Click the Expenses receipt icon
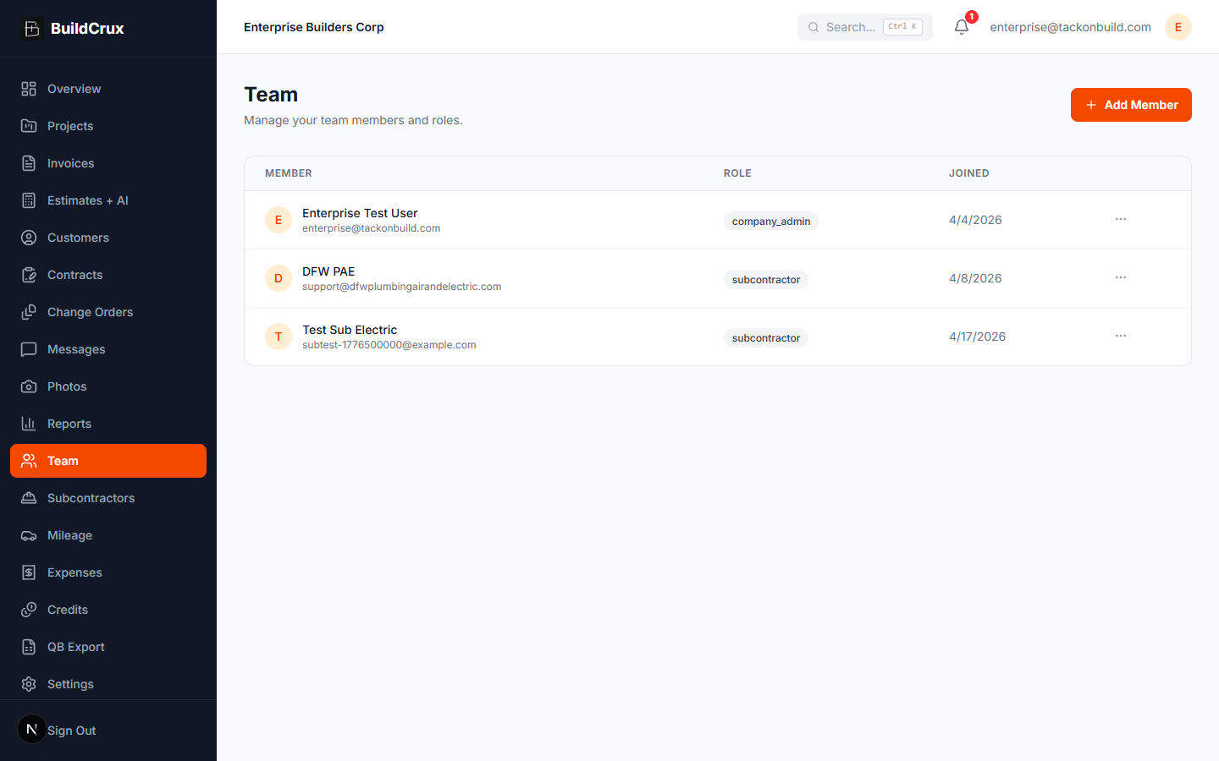This screenshot has height=761, width=1219. (29, 572)
